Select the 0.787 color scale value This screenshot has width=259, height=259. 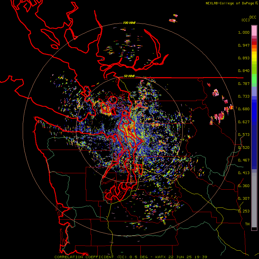[x=244, y=83]
